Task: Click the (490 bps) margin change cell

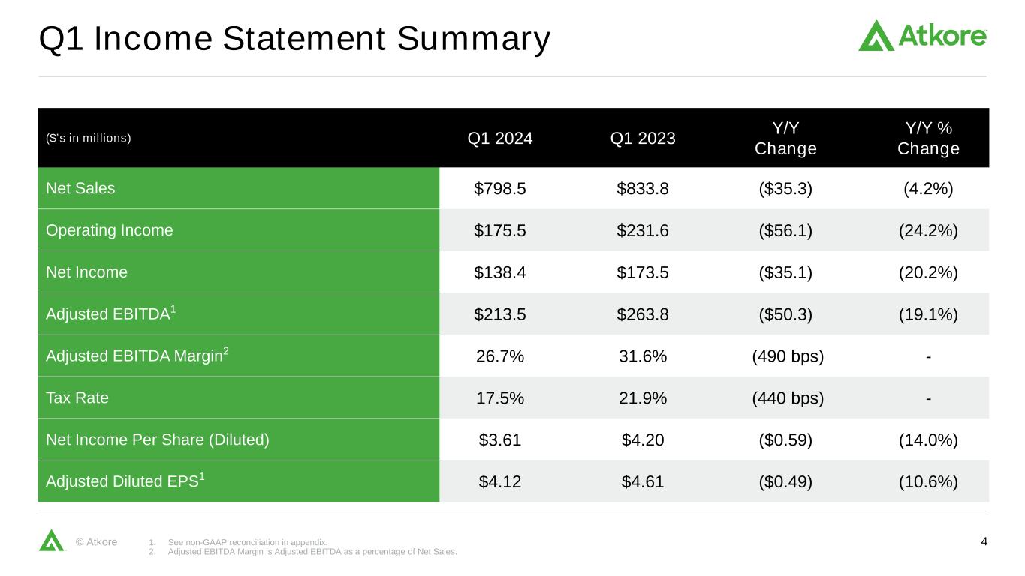Action: tap(788, 356)
